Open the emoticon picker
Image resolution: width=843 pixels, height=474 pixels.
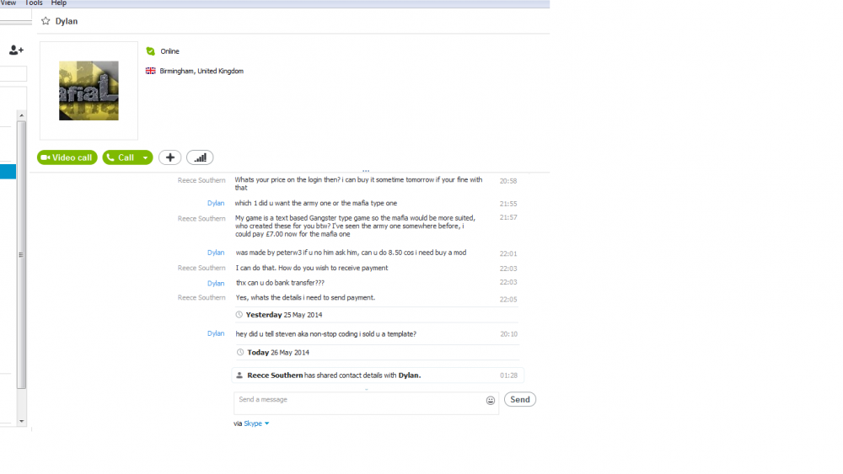(x=491, y=401)
